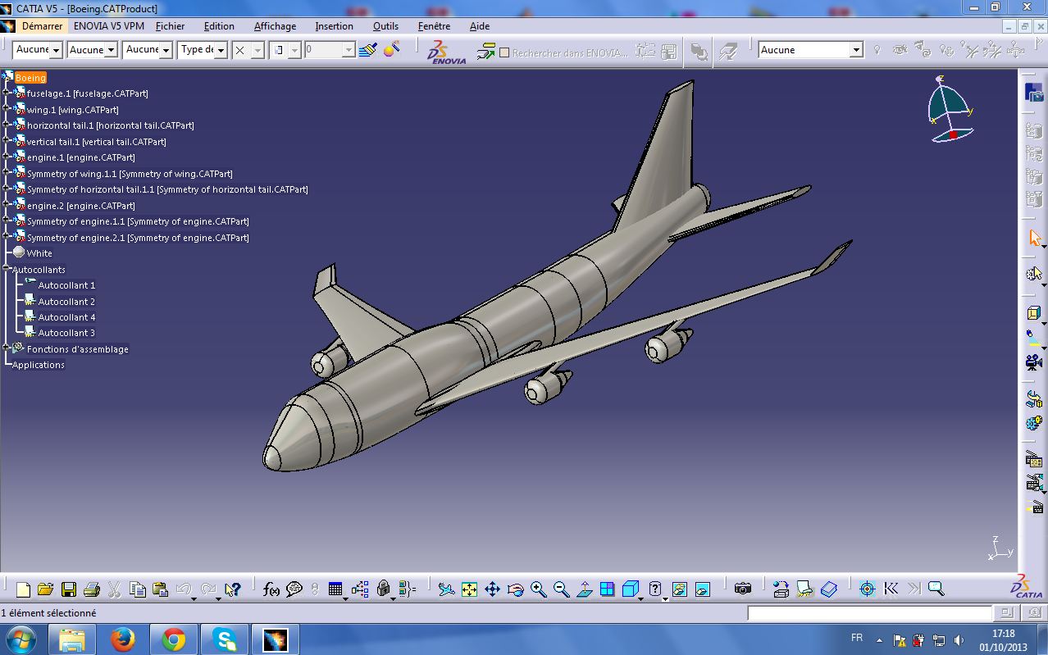Zoom in with the magnifier plus icon

pyautogui.click(x=538, y=589)
